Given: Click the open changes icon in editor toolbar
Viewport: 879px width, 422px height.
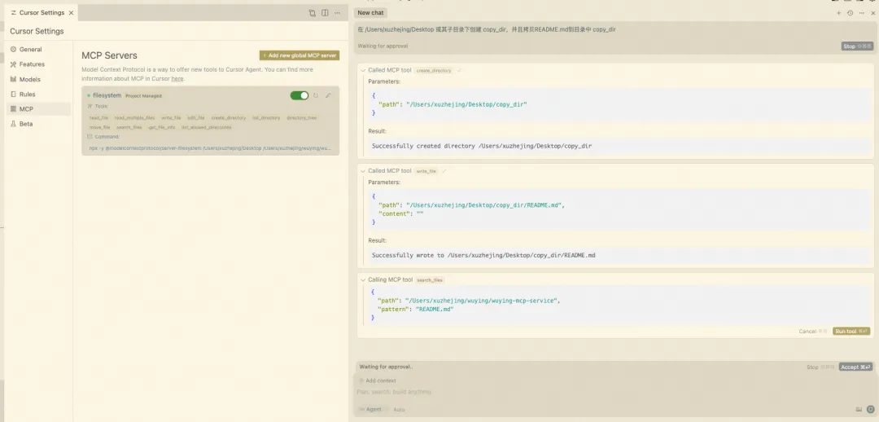Looking at the screenshot, I should [x=313, y=13].
